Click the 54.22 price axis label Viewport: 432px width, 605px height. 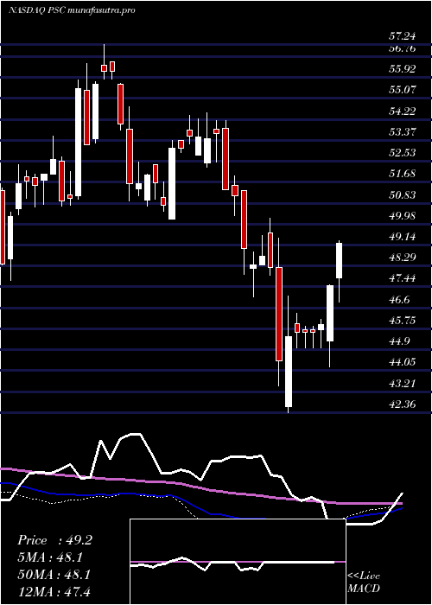(402, 111)
